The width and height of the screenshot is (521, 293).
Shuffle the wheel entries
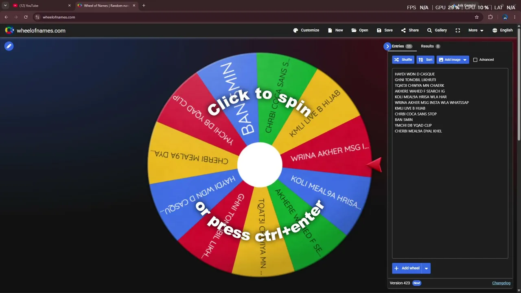point(403,60)
